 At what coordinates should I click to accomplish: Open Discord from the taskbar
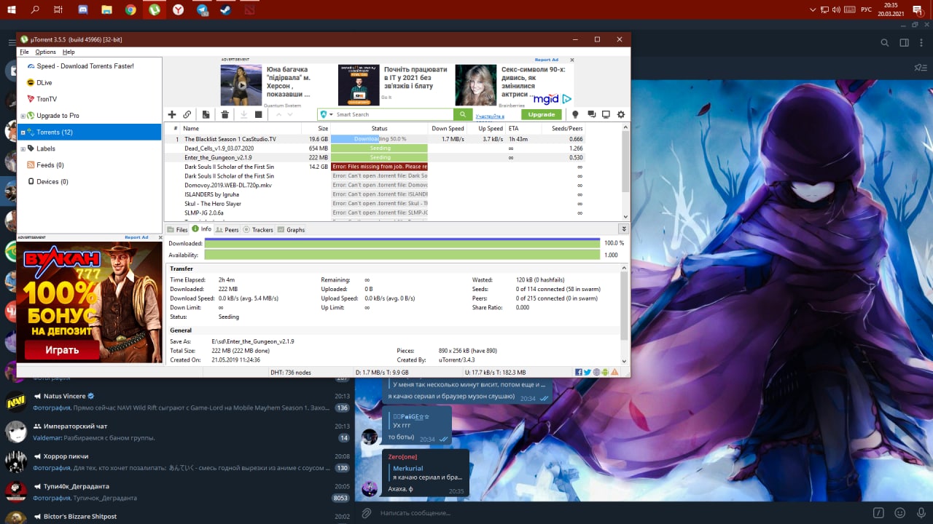coord(82,10)
